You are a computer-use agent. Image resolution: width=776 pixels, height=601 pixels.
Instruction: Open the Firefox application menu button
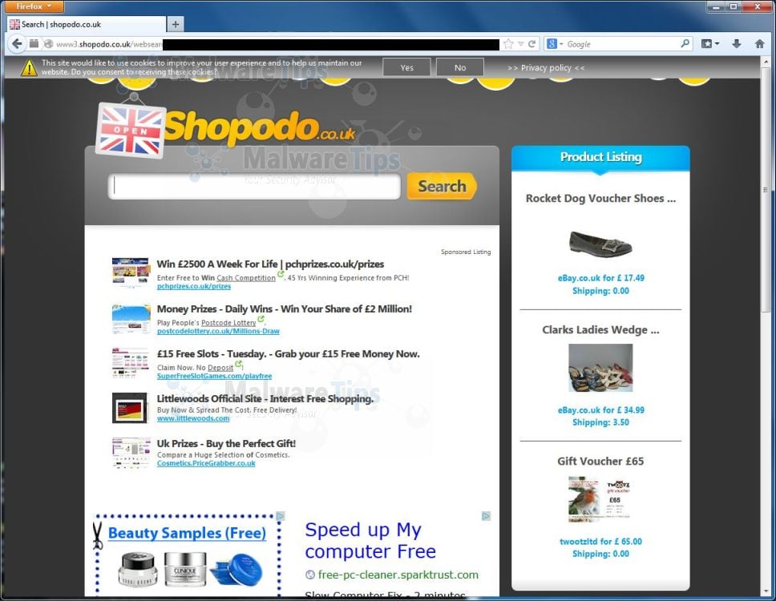[x=33, y=6]
